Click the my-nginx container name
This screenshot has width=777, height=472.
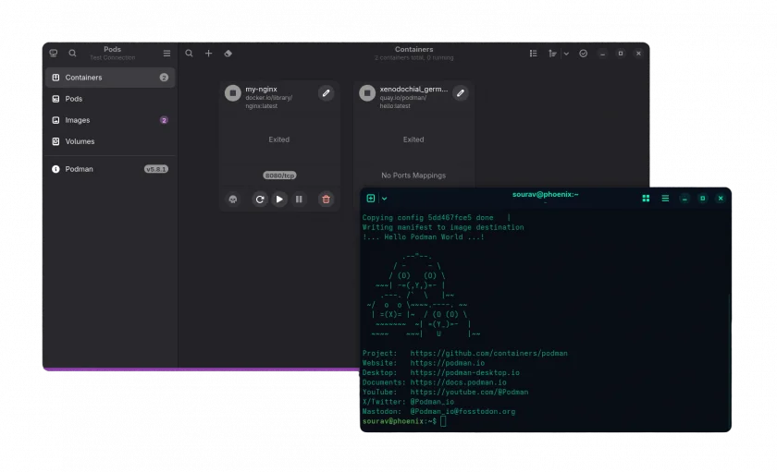[x=261, y=89]
